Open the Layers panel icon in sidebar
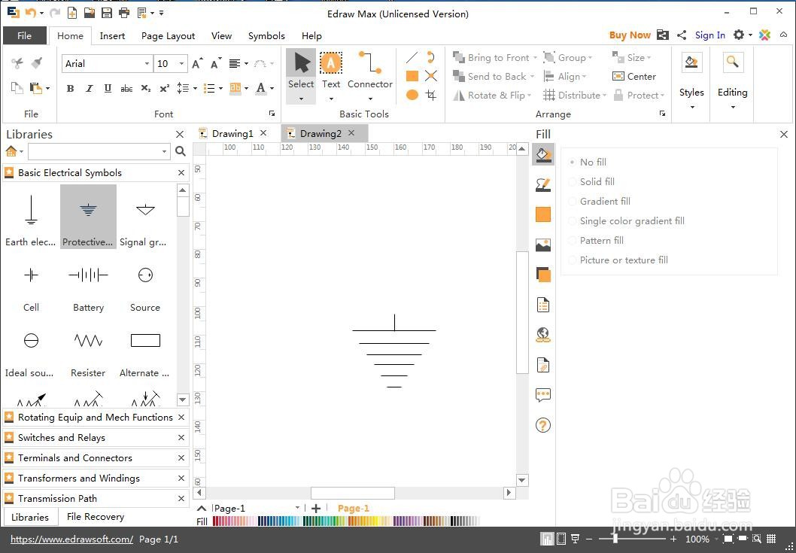Screen dimensions: 796x553 coord(543,275)
